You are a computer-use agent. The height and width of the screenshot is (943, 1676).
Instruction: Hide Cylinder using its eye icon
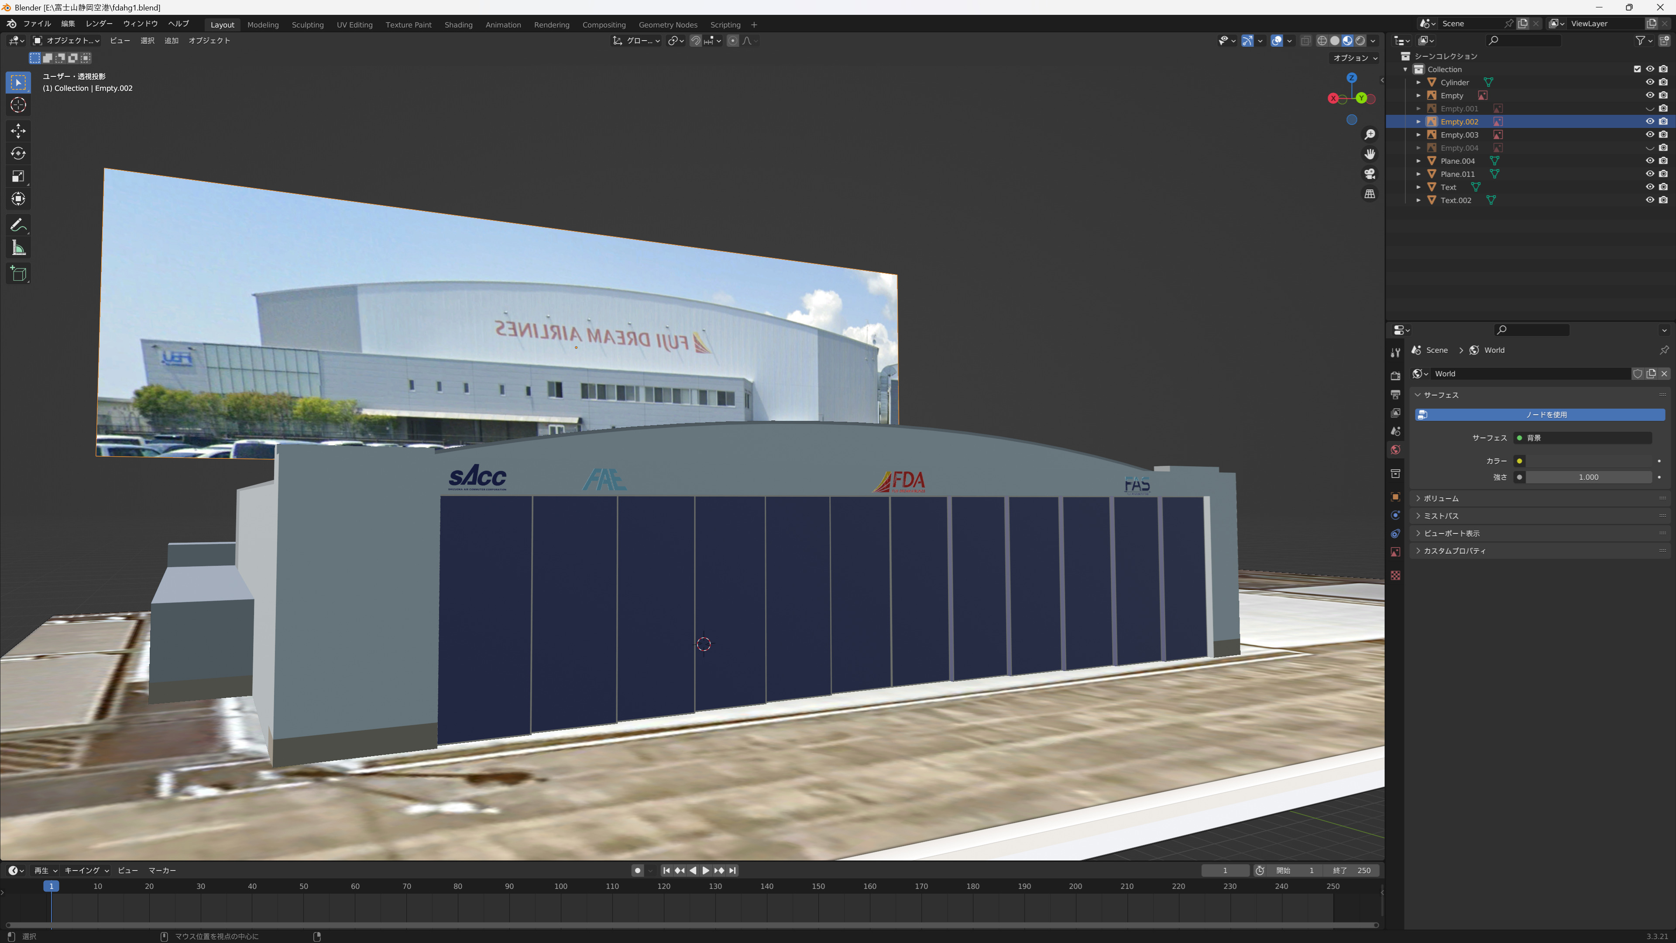[1650, 83]
